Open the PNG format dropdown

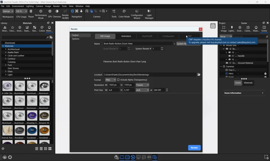(x=110, y=80)
